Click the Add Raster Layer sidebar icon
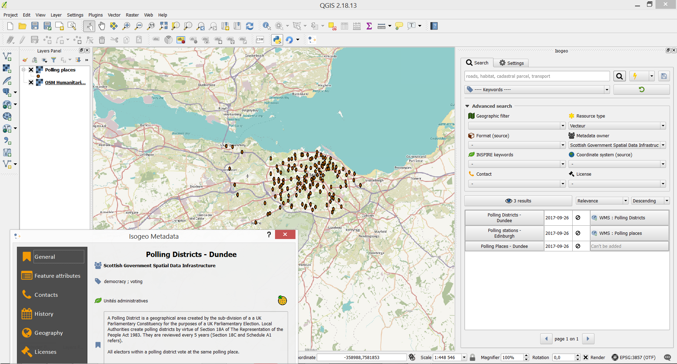The width and height of the screenshot is (677, 364). tap(7, 69)
